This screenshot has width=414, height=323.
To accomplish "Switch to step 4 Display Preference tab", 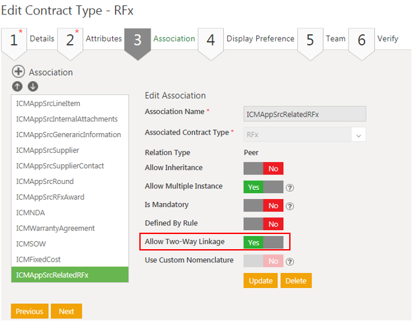I will (x=247, y=39).
